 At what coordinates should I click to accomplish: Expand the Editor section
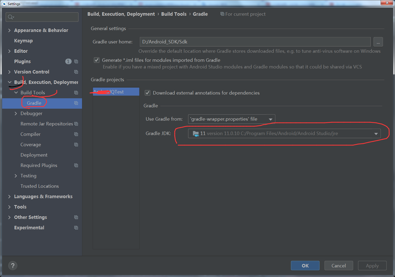coord(9,51)
